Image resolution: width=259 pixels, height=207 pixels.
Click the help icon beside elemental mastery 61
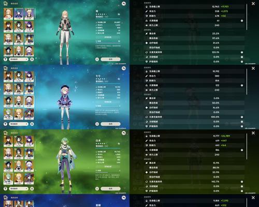tap(242, 21)
